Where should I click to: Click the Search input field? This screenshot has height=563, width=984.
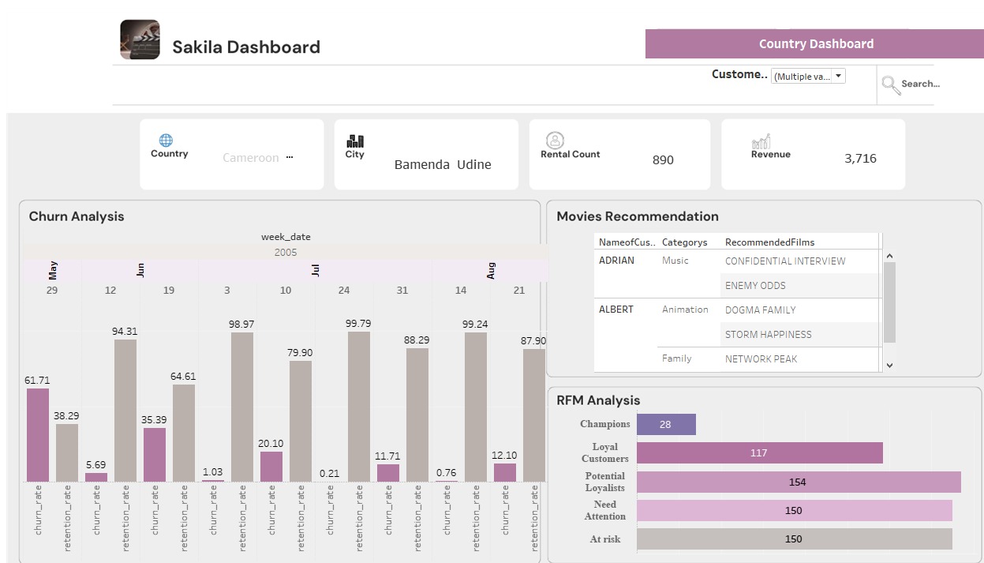pos(920,84)
